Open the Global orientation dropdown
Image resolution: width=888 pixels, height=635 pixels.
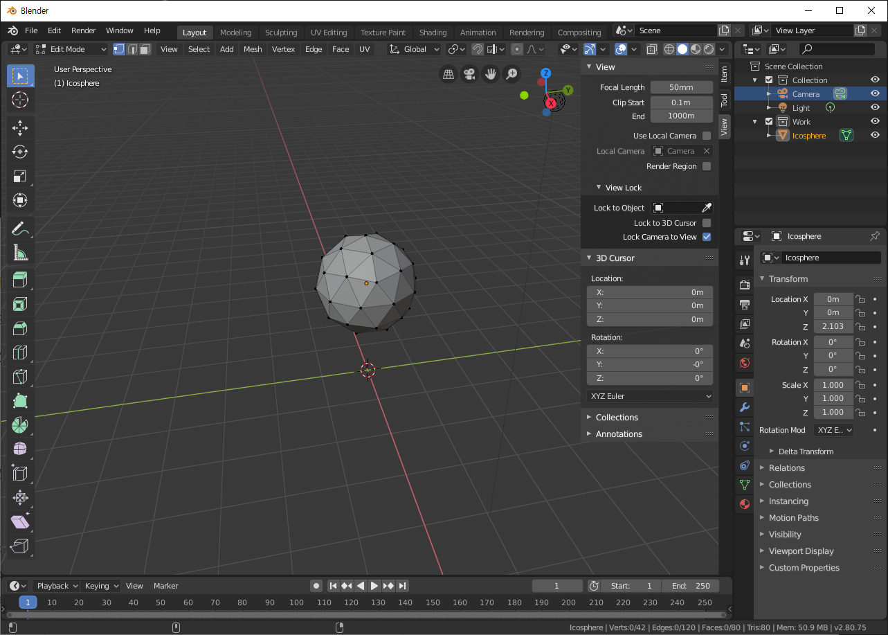coord(414,49)
